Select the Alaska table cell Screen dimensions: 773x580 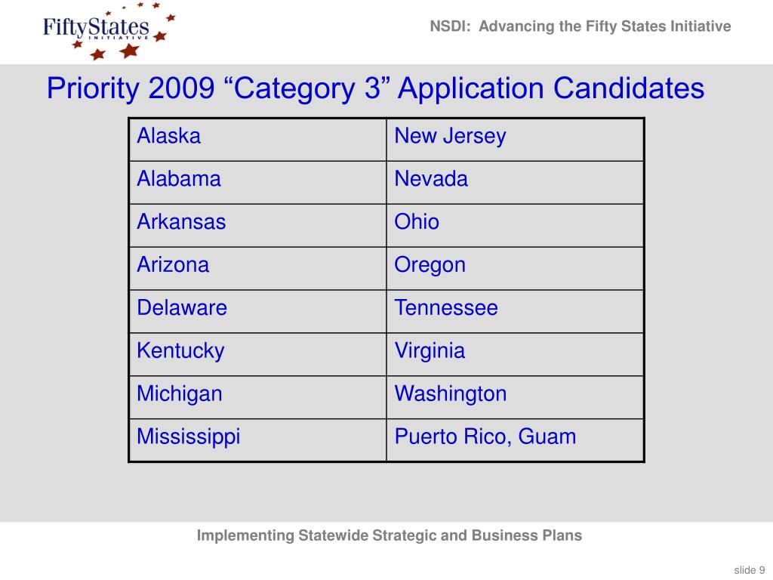[x=257, y=140]
